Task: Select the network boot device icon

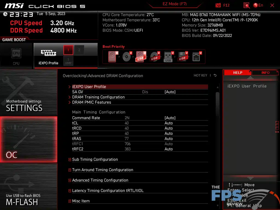Action: point(197,57)
